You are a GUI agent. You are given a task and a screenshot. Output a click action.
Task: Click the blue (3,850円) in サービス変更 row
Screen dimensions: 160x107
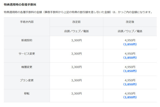click(x=130, y=58)
